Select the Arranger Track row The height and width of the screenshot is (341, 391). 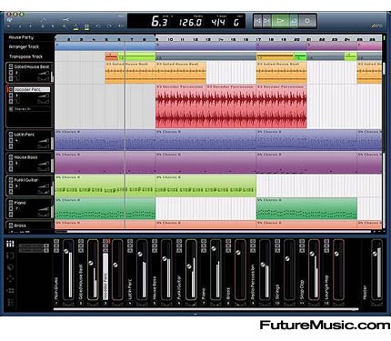click(x=29, y=46)
